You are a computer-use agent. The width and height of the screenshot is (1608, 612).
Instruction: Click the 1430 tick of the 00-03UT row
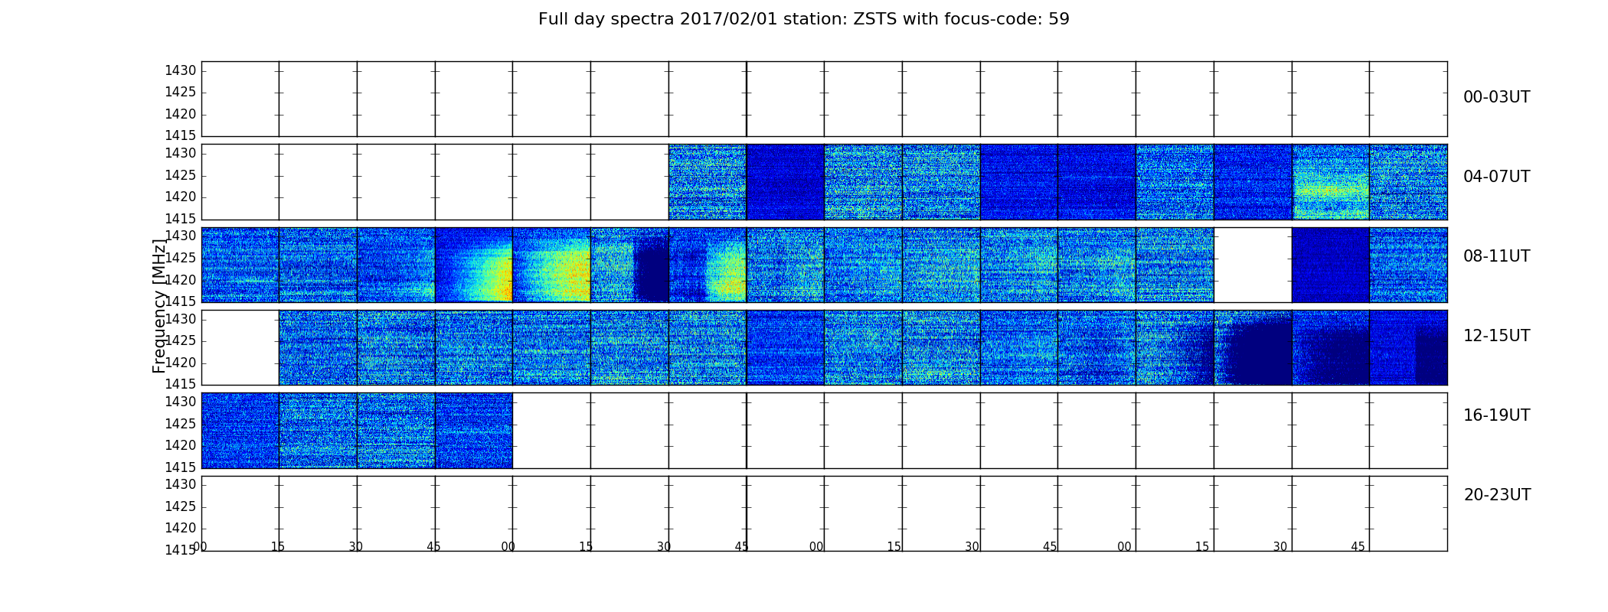pos(181,71)
